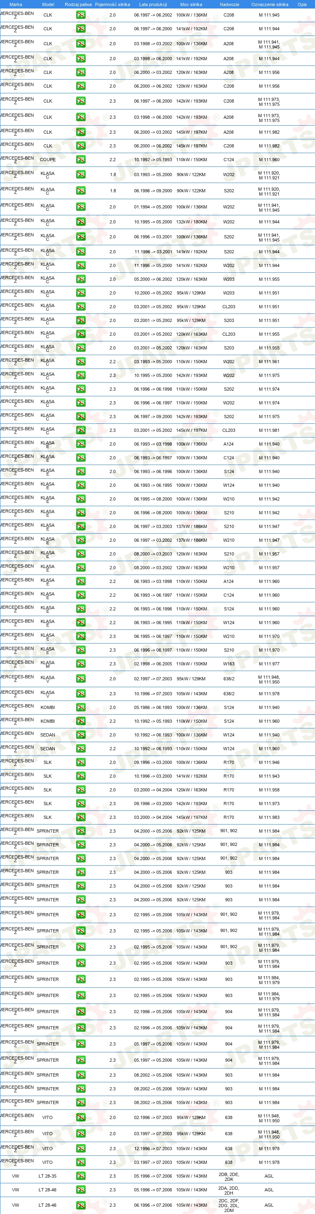Screen dimensions: 315x1214
Task: Click fuel icon in VITO 02.1996 row
Action: (81, 1117)
